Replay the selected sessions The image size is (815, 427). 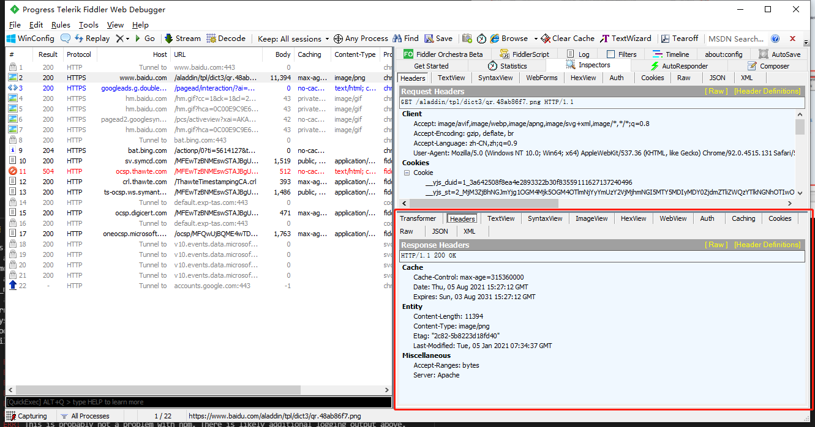click(x=92, y=39)
